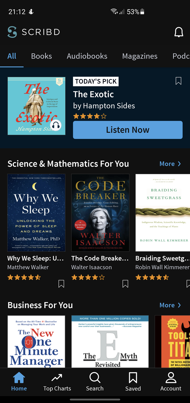Open Top Charts from bottom navigation
The height and width of the screenshot is (403, 190).
(57, 382)
